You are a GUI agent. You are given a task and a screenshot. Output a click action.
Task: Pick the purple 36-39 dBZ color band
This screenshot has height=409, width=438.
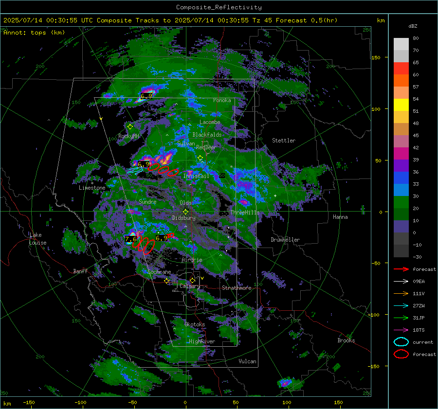coord(401,165)
